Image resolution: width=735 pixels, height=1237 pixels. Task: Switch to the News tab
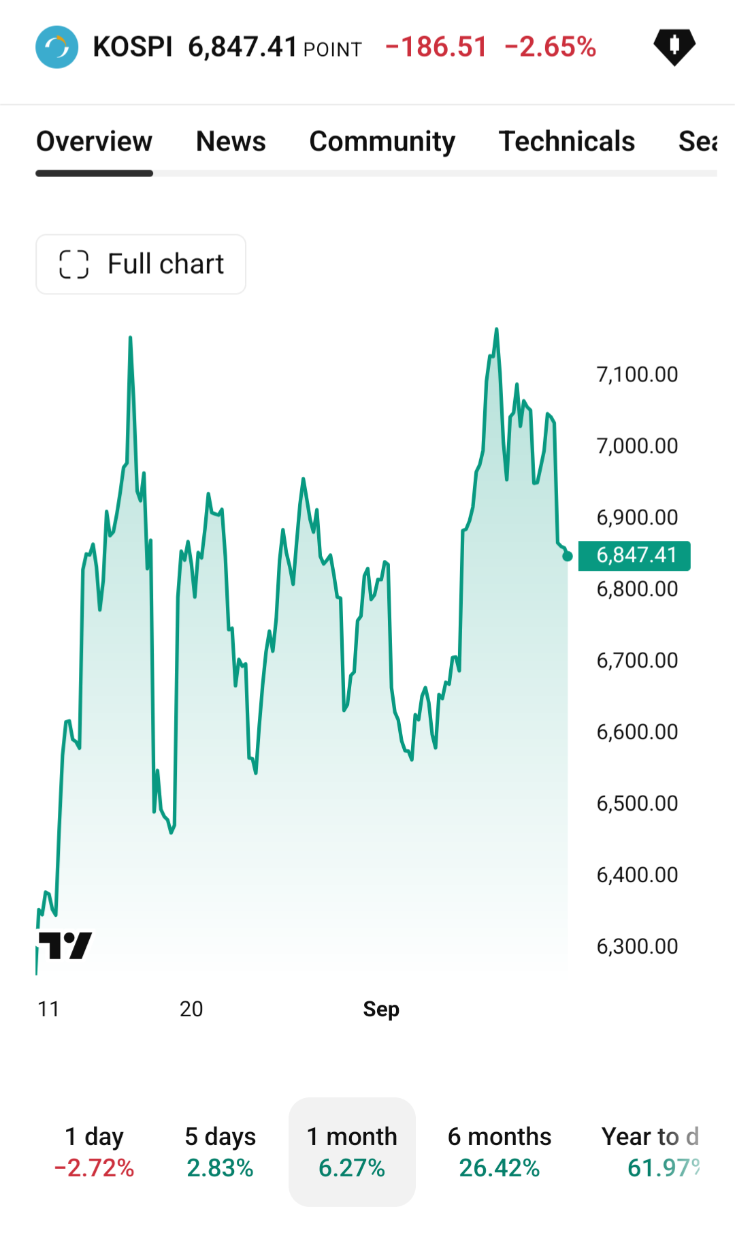231,142
